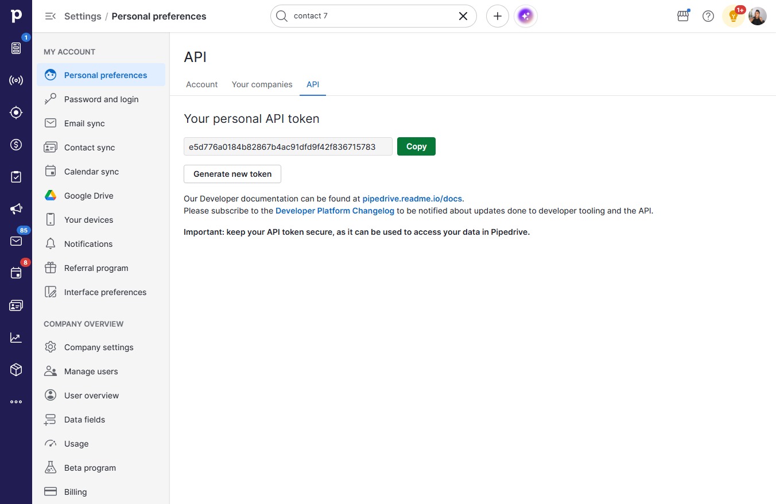
Task: Switch to the Your companies tab
Action: 262,84
